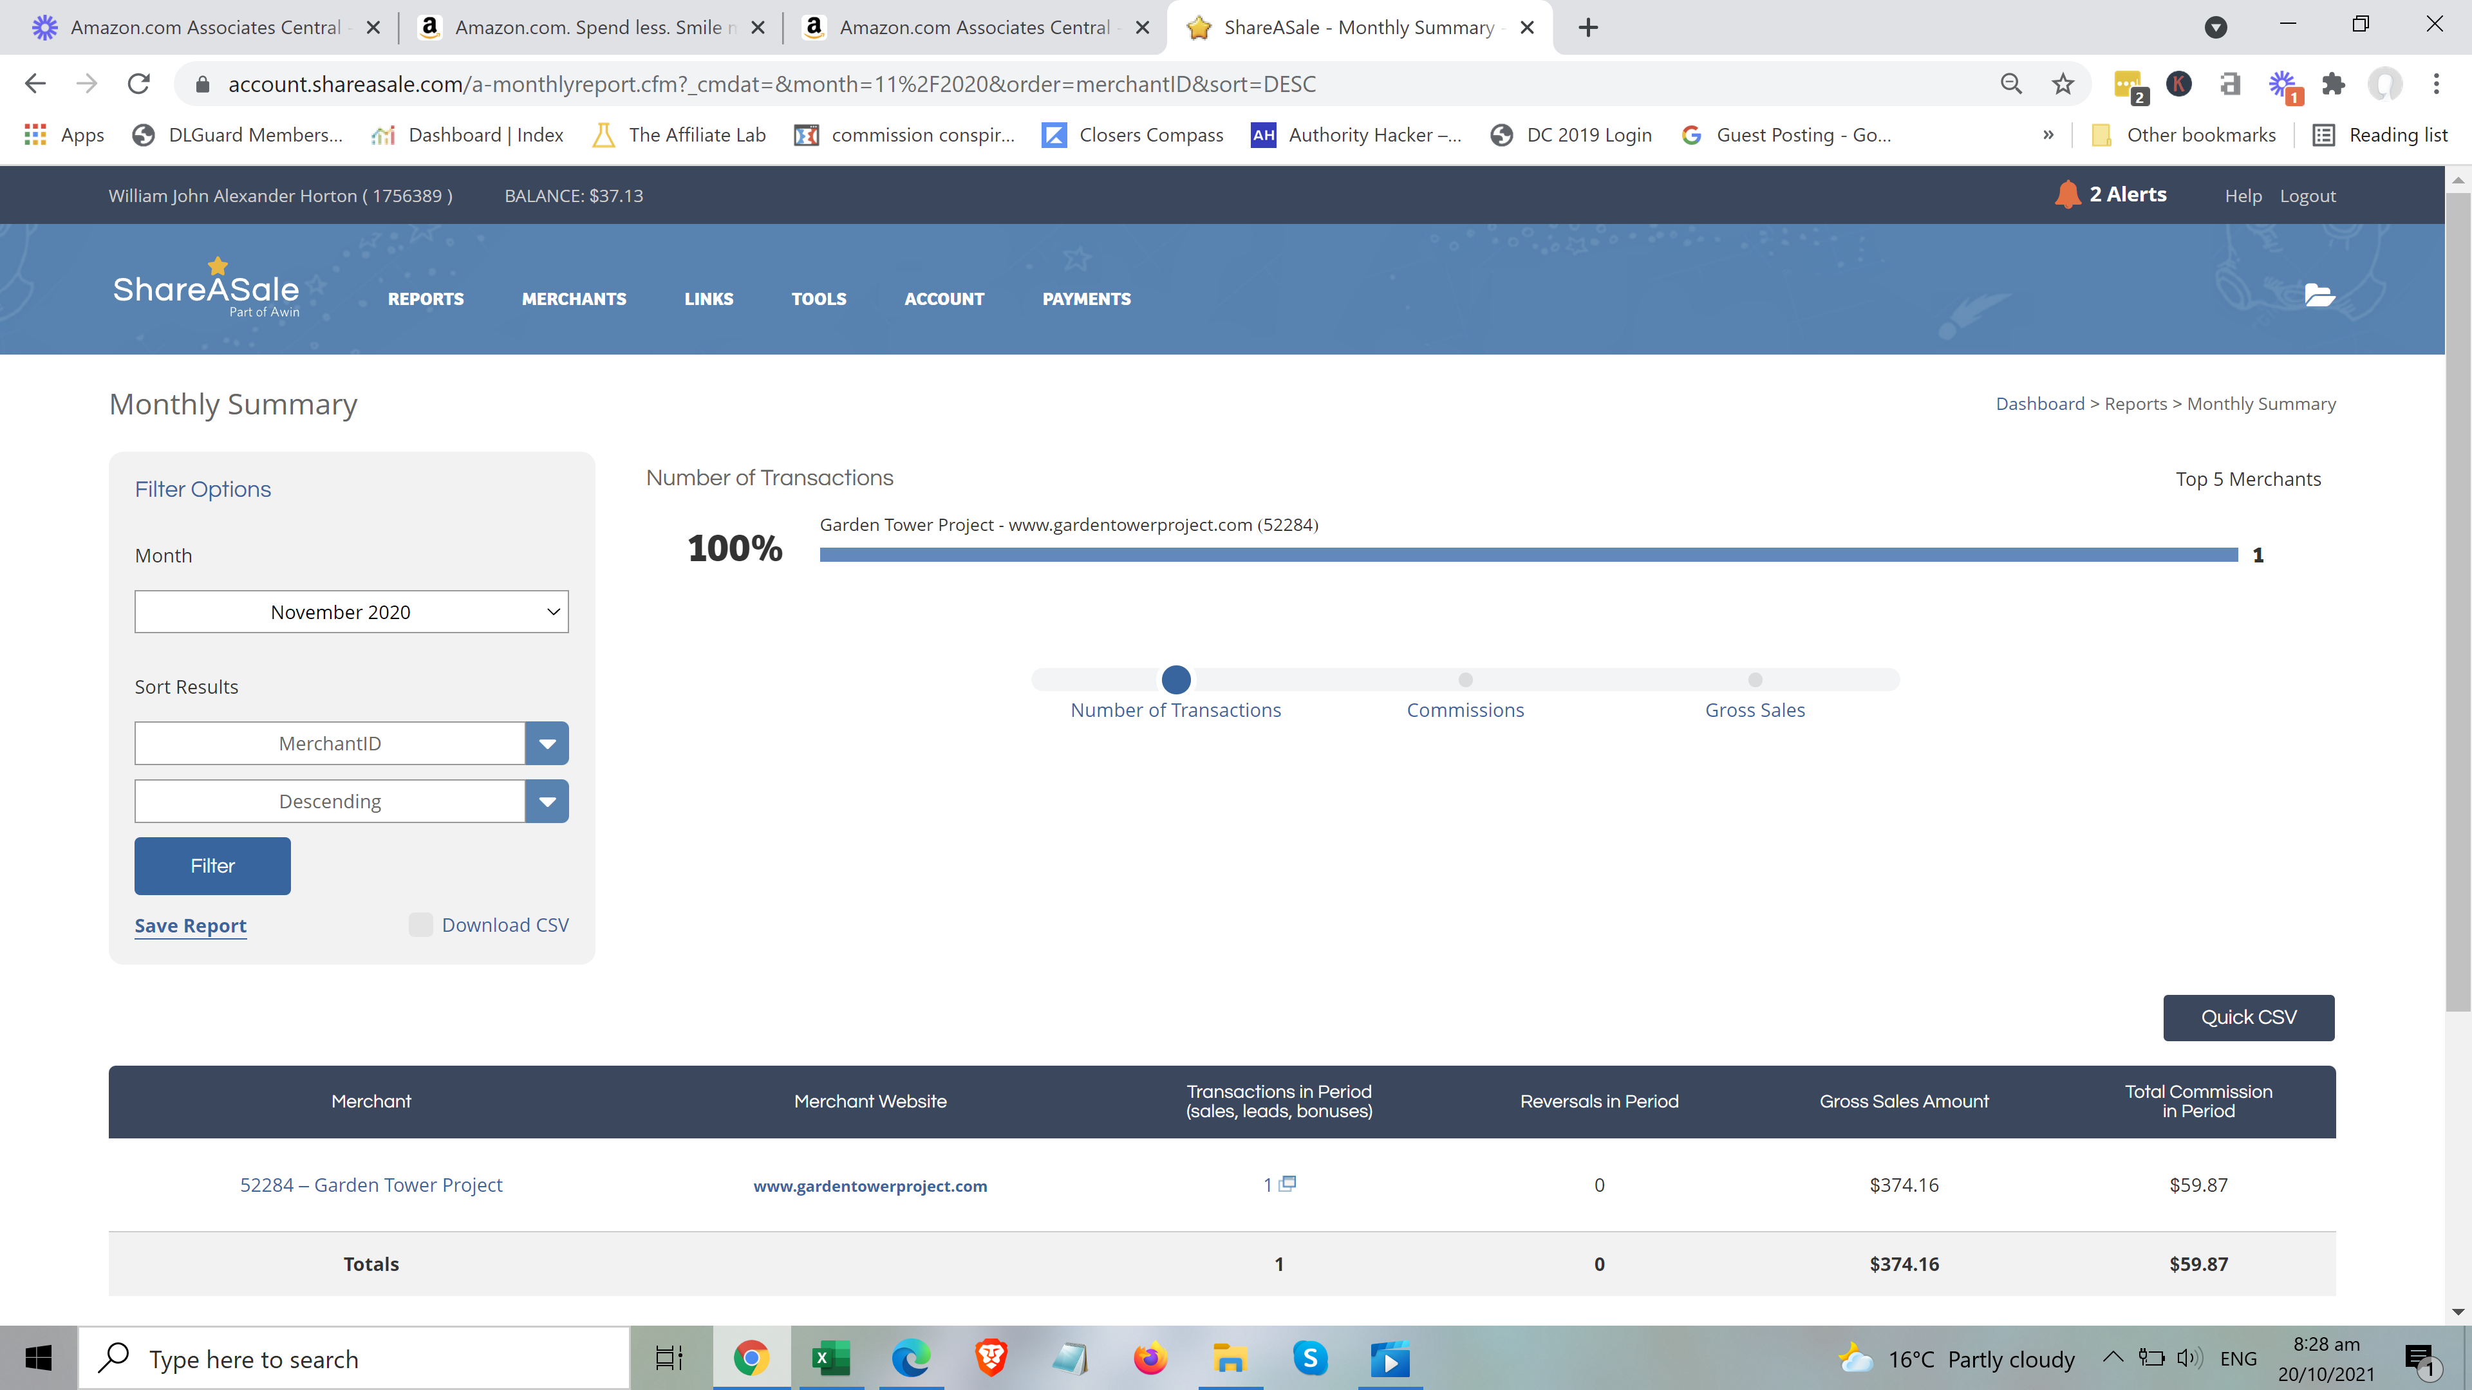Open the notification center icon

2421,1359
